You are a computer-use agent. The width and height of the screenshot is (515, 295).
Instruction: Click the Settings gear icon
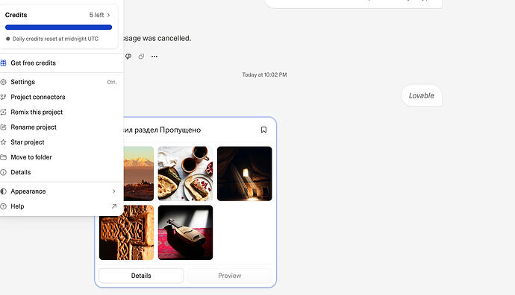pos(3,82)
